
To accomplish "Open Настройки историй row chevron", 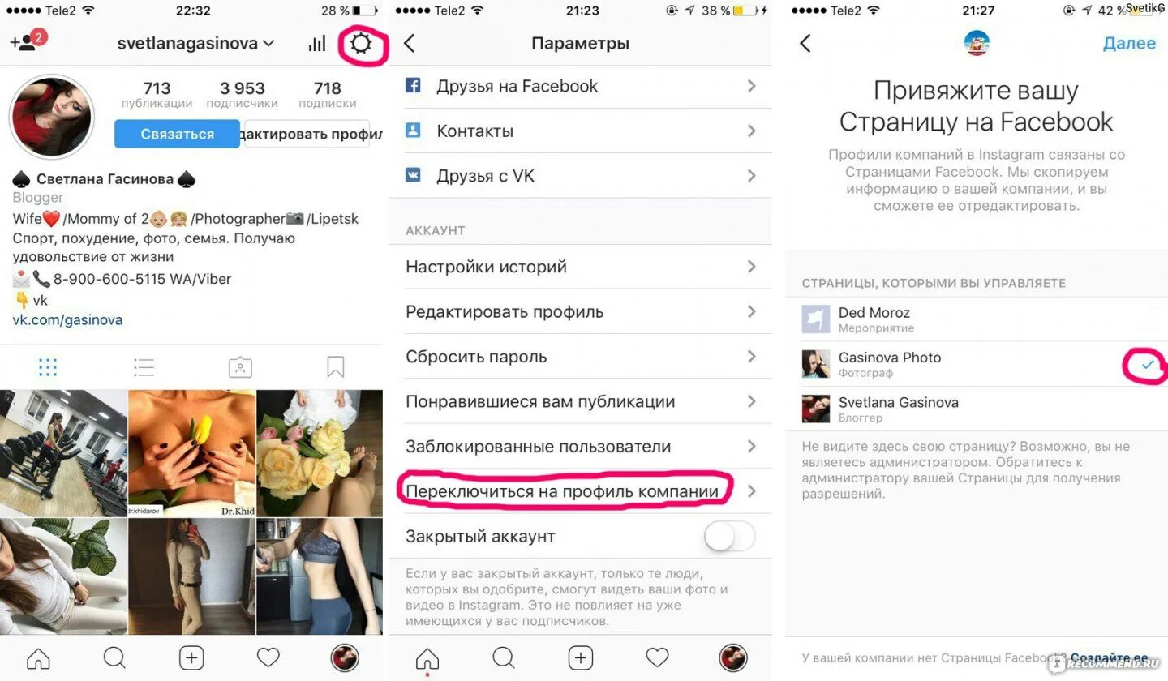I will pos(752,267).
